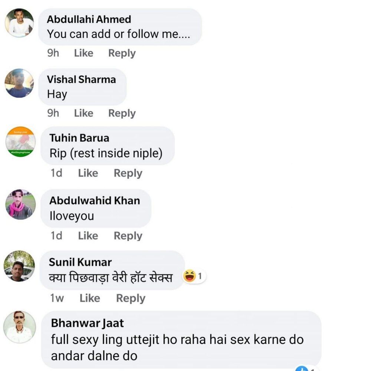This screenshot has width=371, height=371.
Task: Click the thumbs-up reaction icon on Bhanwar Jaat's comment
Action: click(x=302, y=369)
